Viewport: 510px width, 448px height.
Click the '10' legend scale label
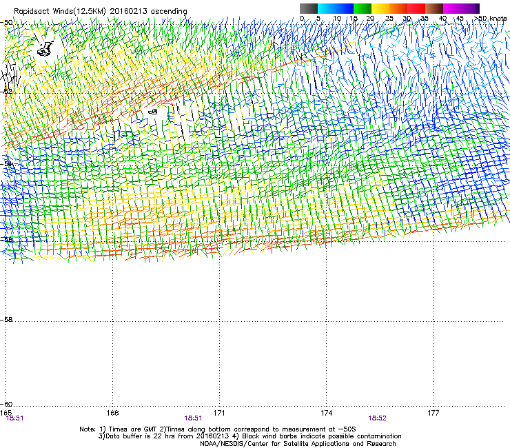click(337, 19)
